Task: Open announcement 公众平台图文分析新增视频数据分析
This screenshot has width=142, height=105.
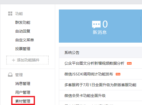Action: [x=94, y=63]
